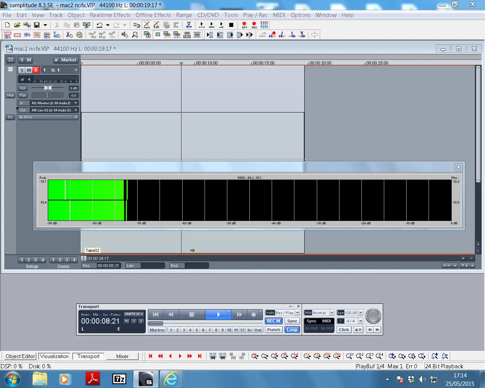
Task: Select the crossfade Edit icon
Action: [156, 25]
